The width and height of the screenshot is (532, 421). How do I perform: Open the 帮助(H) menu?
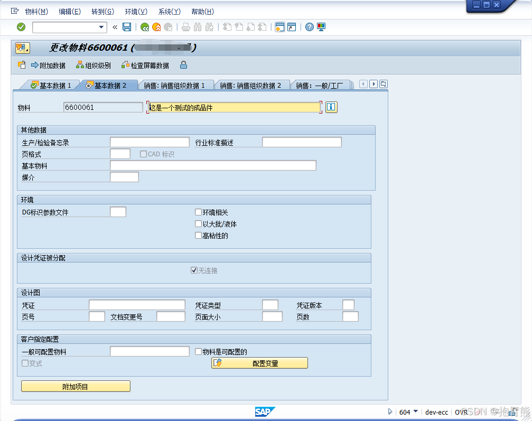point(202,12)
